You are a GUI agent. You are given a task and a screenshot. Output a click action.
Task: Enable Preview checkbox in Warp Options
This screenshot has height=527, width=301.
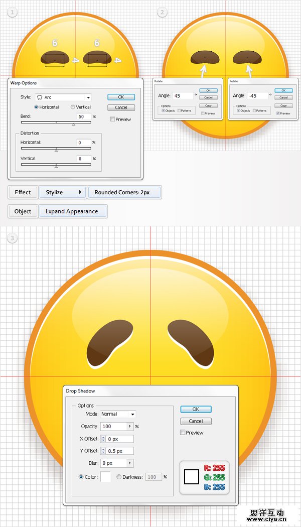pyautogui.click(x=112, y=119)
